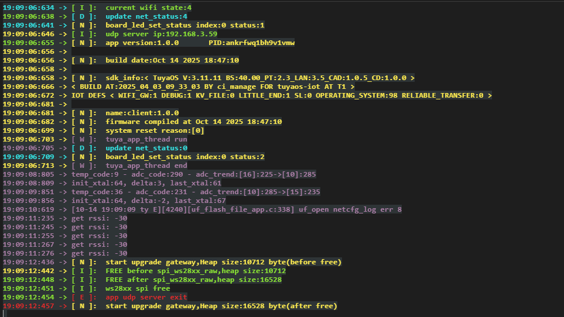Click the 'system reset reason:[0]' line
The image size is (564, 317).
[155, 130]
